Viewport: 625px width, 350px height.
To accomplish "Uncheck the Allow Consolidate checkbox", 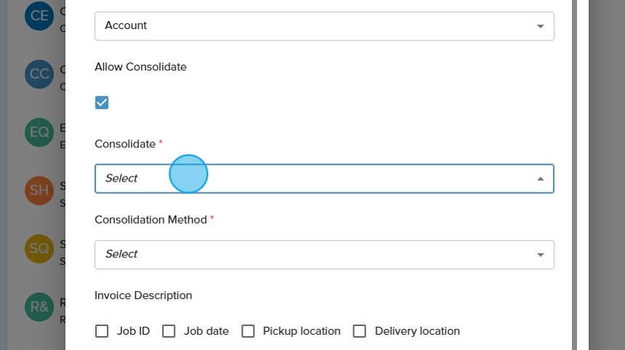I will point(102,102).
